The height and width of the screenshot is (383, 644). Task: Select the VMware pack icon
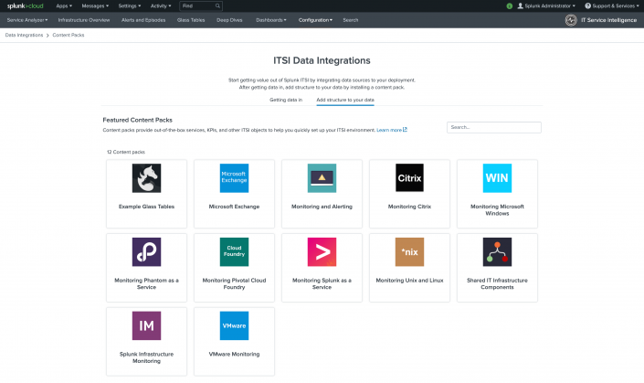click(x=234, y=325)
